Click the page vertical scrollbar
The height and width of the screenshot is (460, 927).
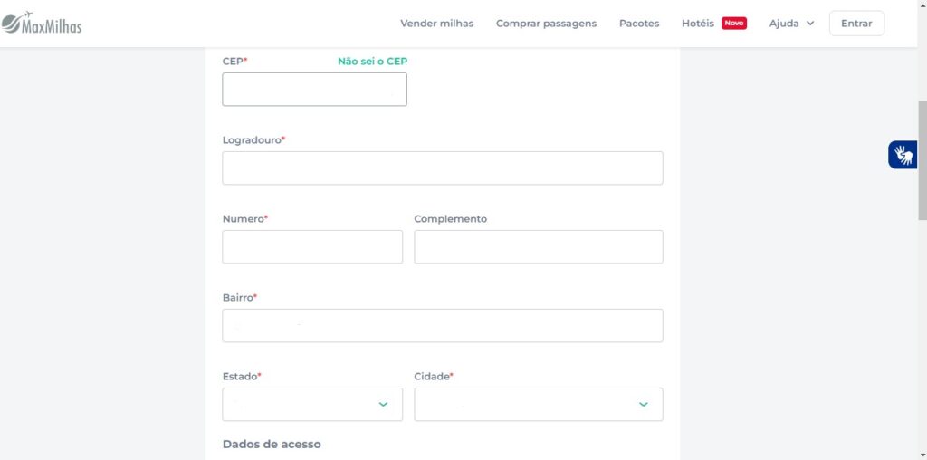click(922, 163)
